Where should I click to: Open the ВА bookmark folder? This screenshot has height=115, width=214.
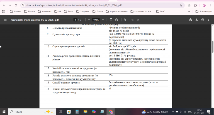[x=58, y=11]
